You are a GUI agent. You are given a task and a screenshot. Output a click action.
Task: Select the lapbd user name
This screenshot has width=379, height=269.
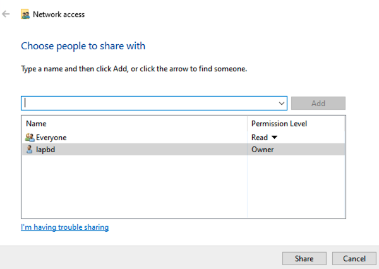click(46, 150)
